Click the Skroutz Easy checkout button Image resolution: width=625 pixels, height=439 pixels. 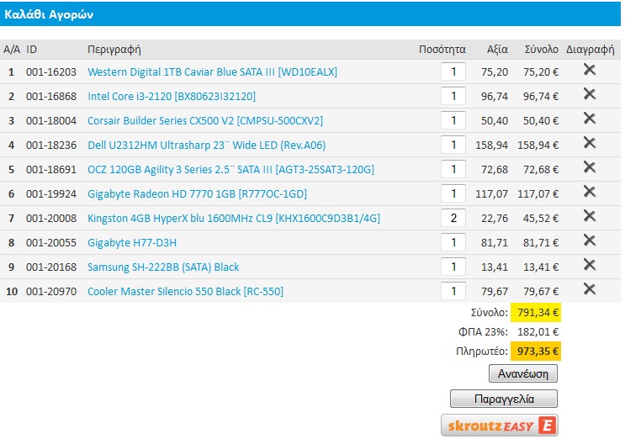coord(500,426)
